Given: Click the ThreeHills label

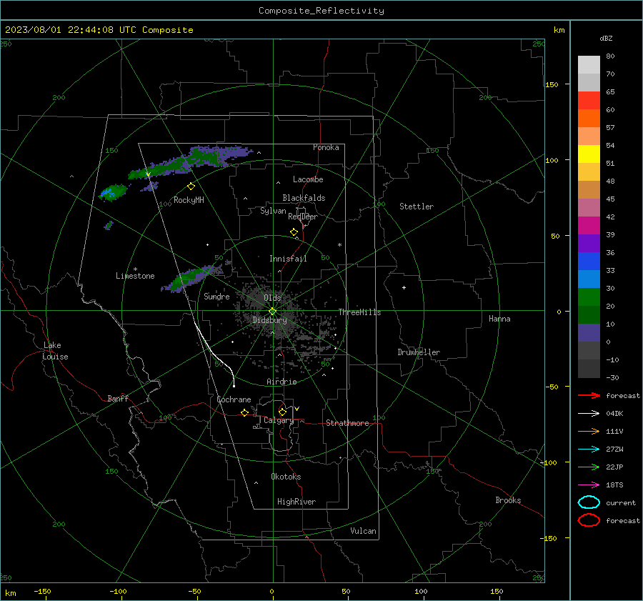Looking at the screenshot, I should (x=359, y=312).
